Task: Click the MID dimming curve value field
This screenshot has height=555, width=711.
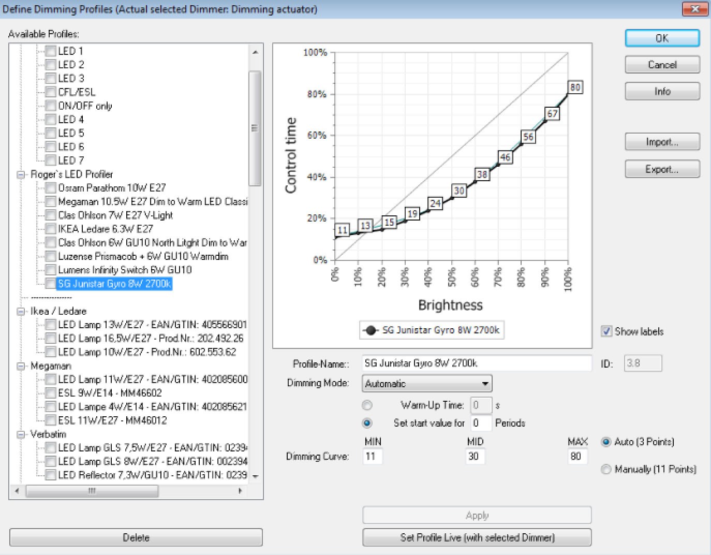Action: coord(475,456)
